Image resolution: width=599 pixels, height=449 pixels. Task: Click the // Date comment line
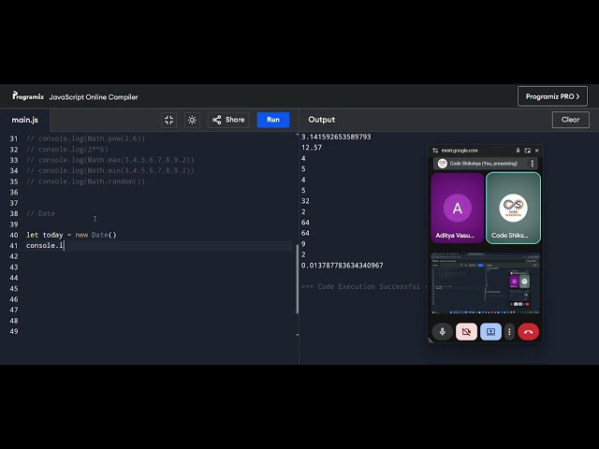(40, 213)
